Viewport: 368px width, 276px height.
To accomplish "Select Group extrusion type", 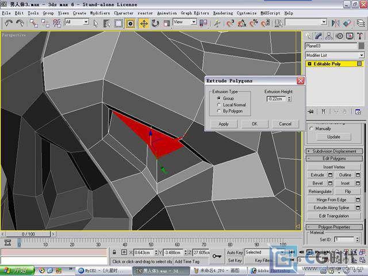I will click(219, 98).
